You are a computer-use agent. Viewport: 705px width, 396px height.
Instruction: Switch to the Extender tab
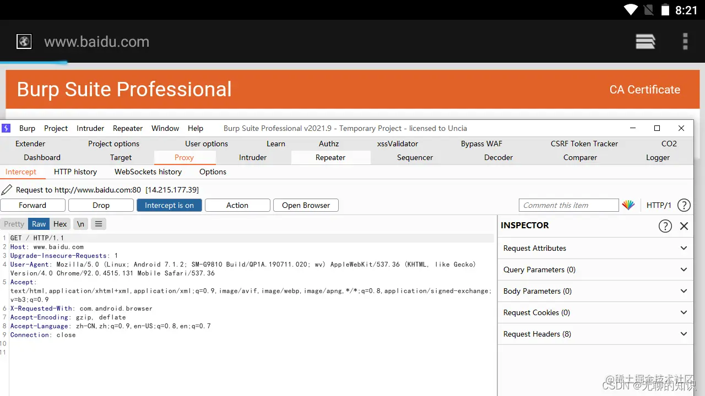(x=30, y=144)
